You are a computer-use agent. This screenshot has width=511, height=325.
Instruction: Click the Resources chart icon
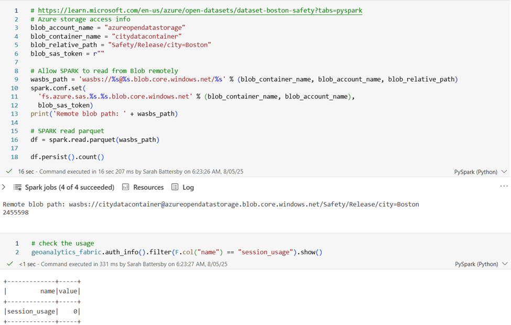(x=125, y=187)
